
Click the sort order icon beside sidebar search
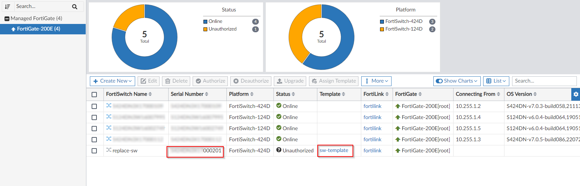7,7
